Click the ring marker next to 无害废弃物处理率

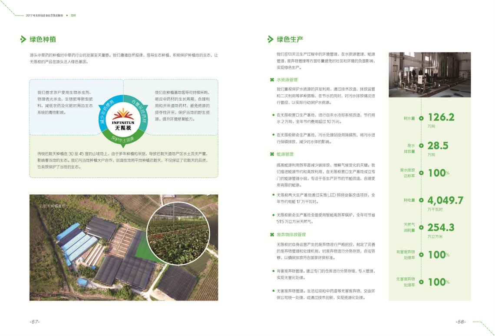pyautogui.click(x=421, y=282)
